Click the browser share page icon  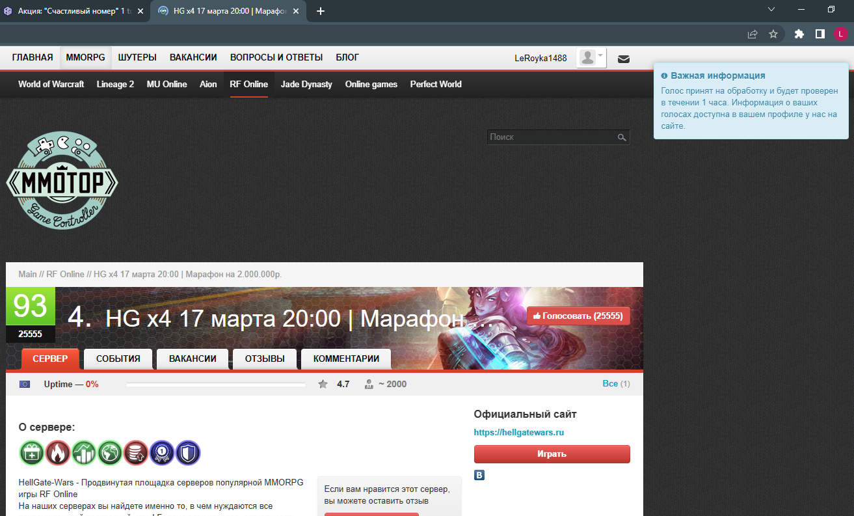tap(753, 34)
